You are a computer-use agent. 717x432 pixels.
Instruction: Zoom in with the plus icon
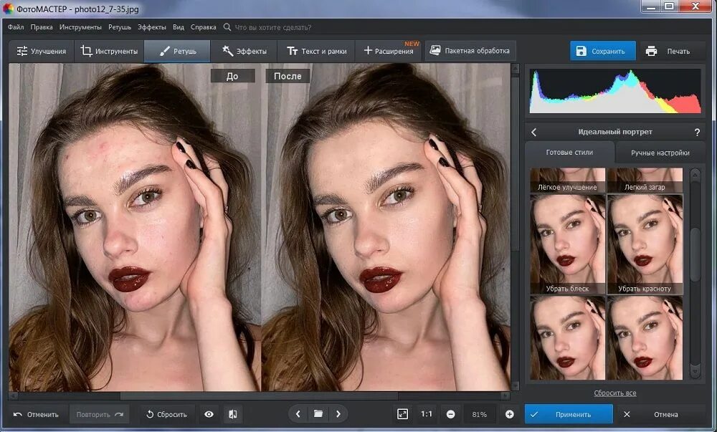(509, 414)
